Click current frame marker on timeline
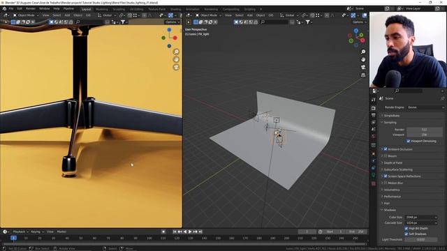Image resolution: width=447 pixels, height=251 pixels. coord(13,238)
